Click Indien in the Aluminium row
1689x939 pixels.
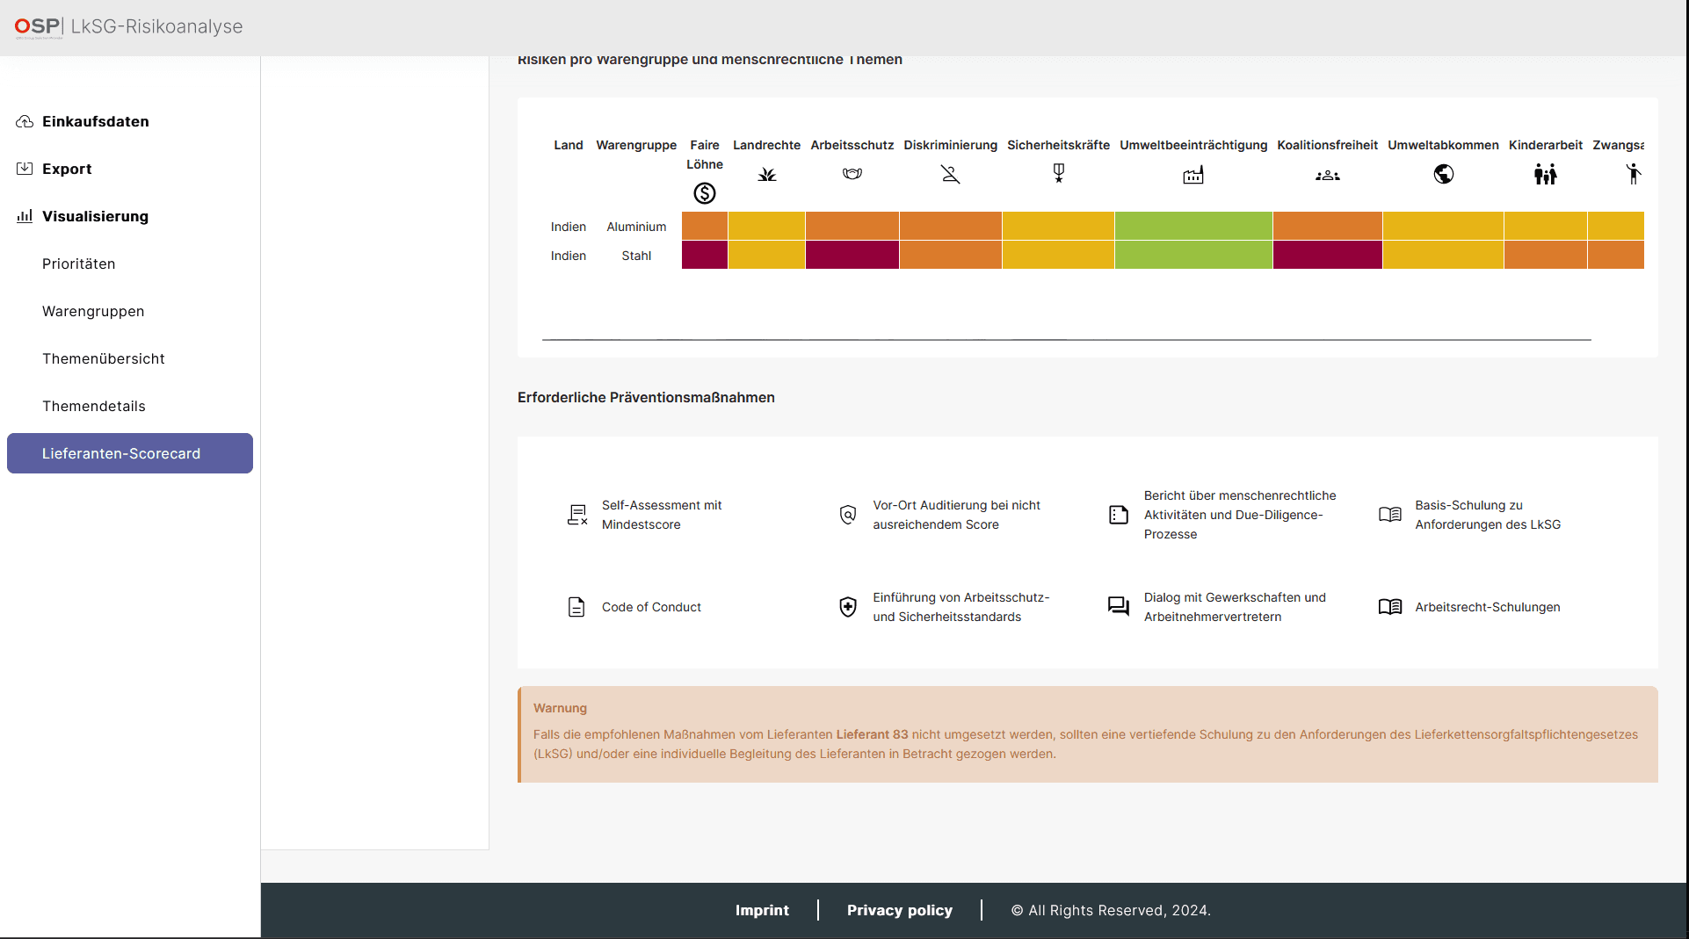click(x=569, y=227)
